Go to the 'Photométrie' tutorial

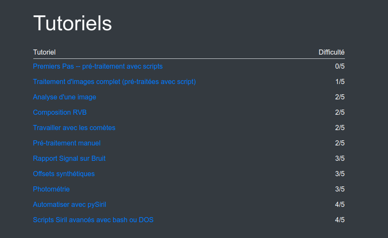(51, 189)
